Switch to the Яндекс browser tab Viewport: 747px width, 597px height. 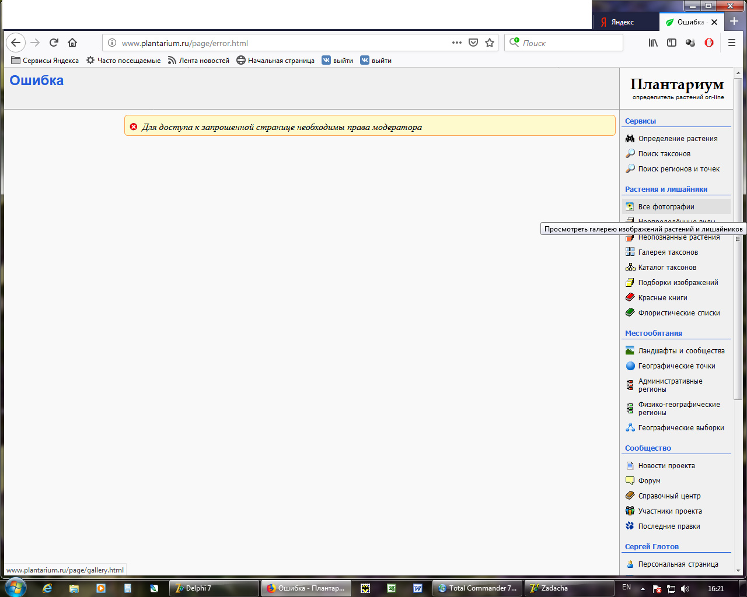pyautogui.click(x=622, y=22)
